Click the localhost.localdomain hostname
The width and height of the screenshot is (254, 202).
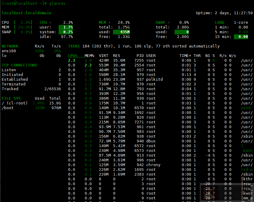pyautogui.click(x=27, y=13)
